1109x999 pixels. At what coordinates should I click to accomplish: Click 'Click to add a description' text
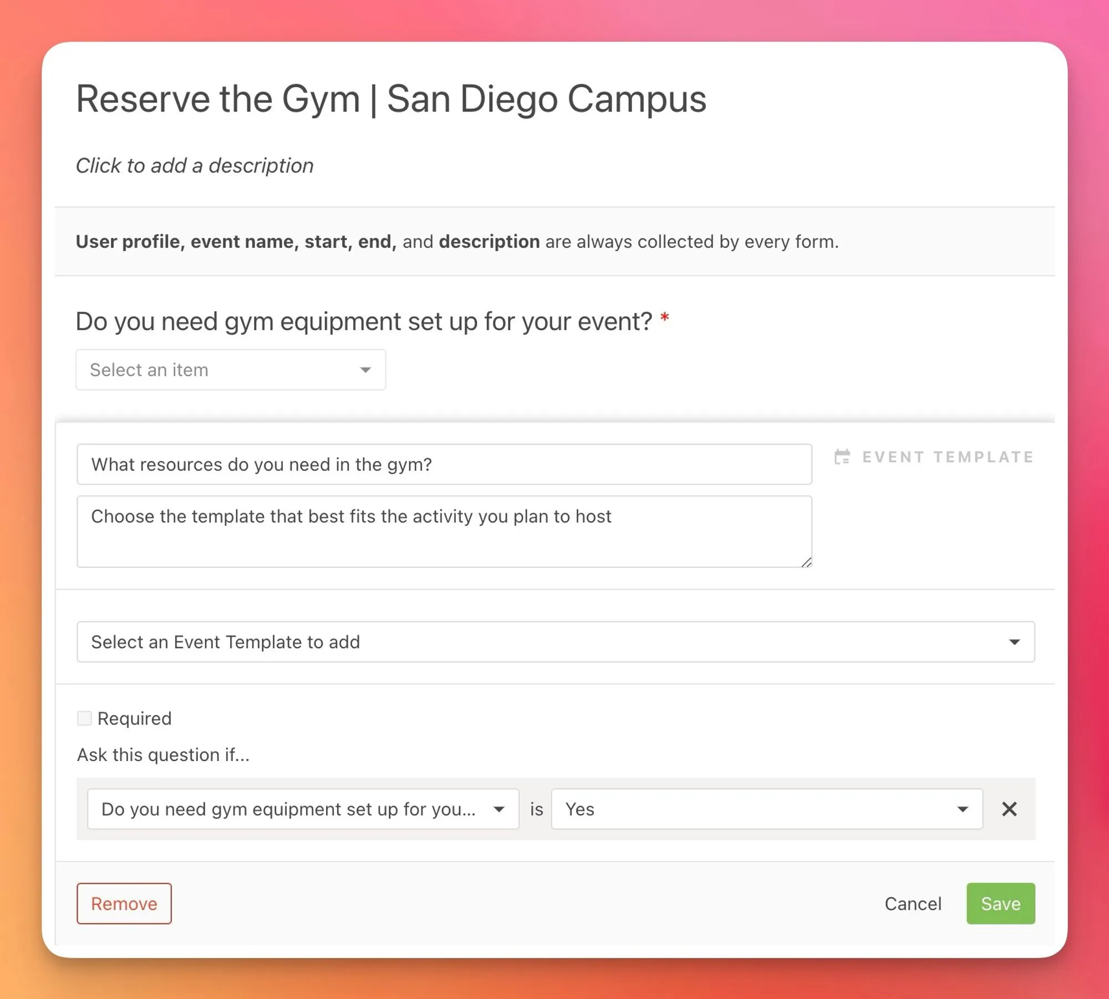tap(195, 165)
